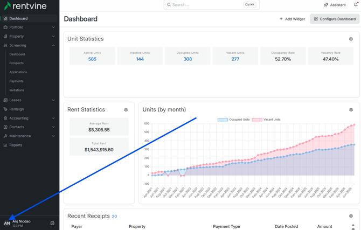Click Add Widget button

coord(292,19)
